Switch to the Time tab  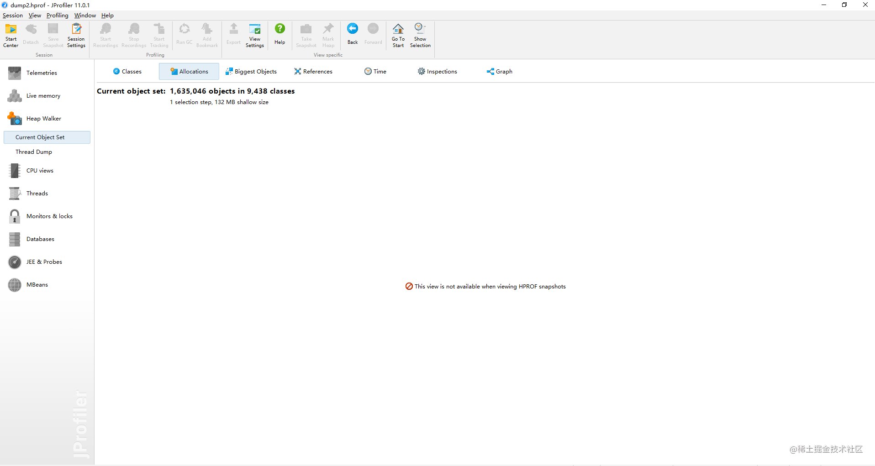tap(375, 72)
